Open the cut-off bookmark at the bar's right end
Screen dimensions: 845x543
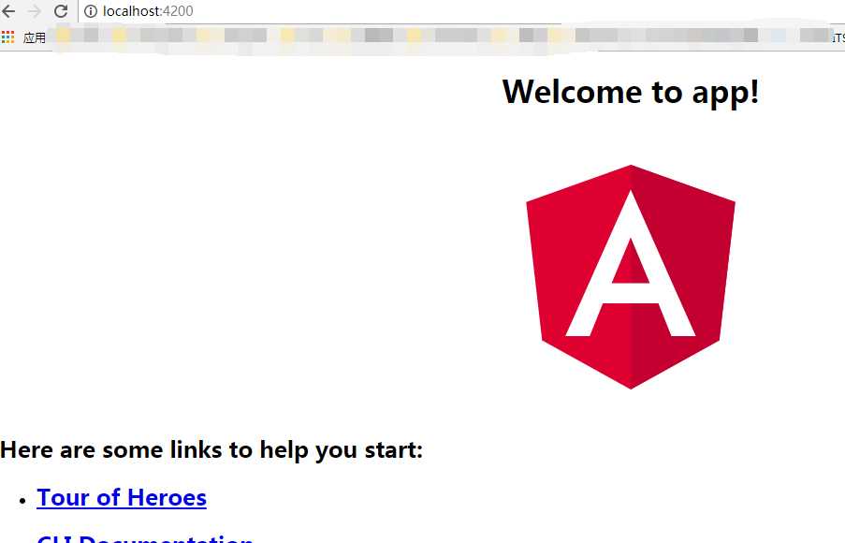point(836,36)
